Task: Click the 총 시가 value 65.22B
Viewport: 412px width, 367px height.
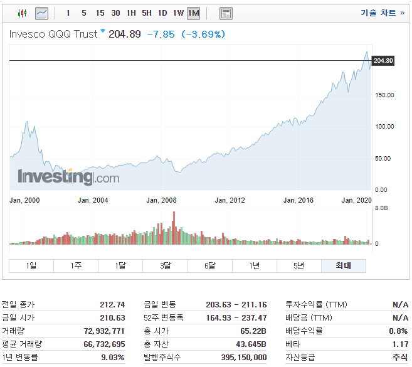Action: [253, 331]
